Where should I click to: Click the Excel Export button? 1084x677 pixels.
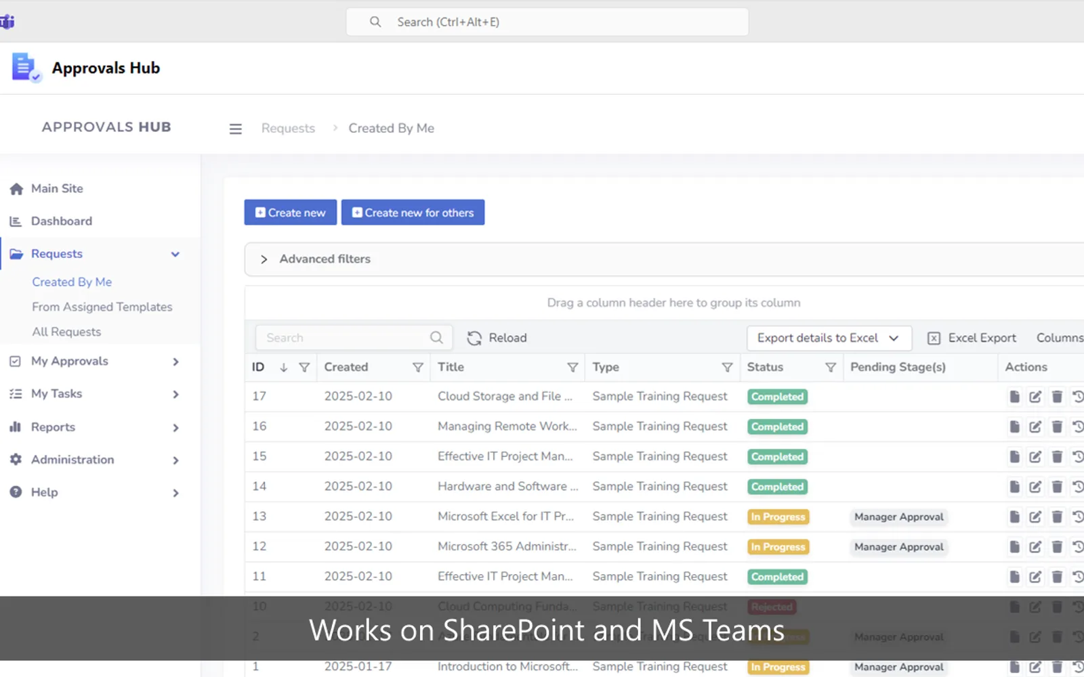[x=972, y=338]
